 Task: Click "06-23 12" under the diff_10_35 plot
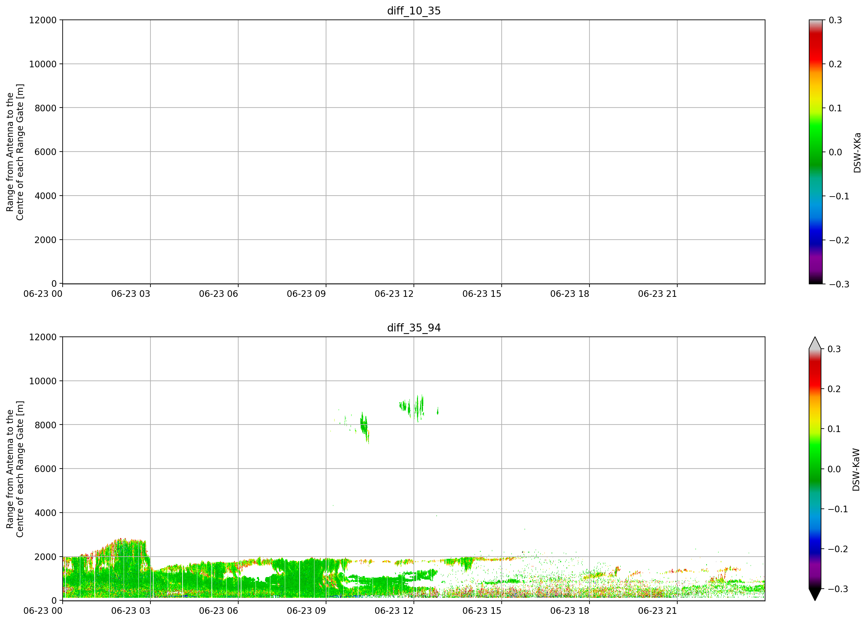pyautogui.click(x=394, y=294)
